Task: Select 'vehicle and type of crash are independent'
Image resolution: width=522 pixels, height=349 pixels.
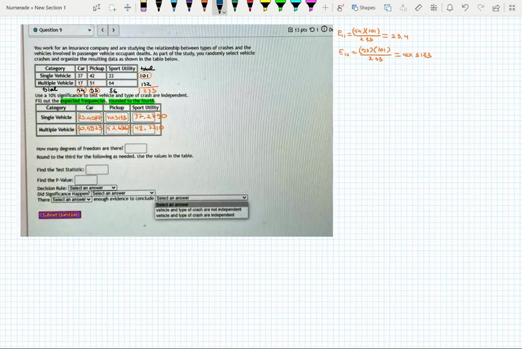Action: point(200,214)
